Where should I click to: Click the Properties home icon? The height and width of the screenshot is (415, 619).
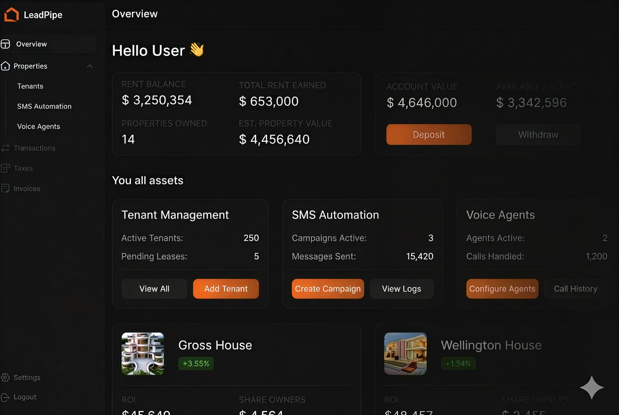pos(5,66)
